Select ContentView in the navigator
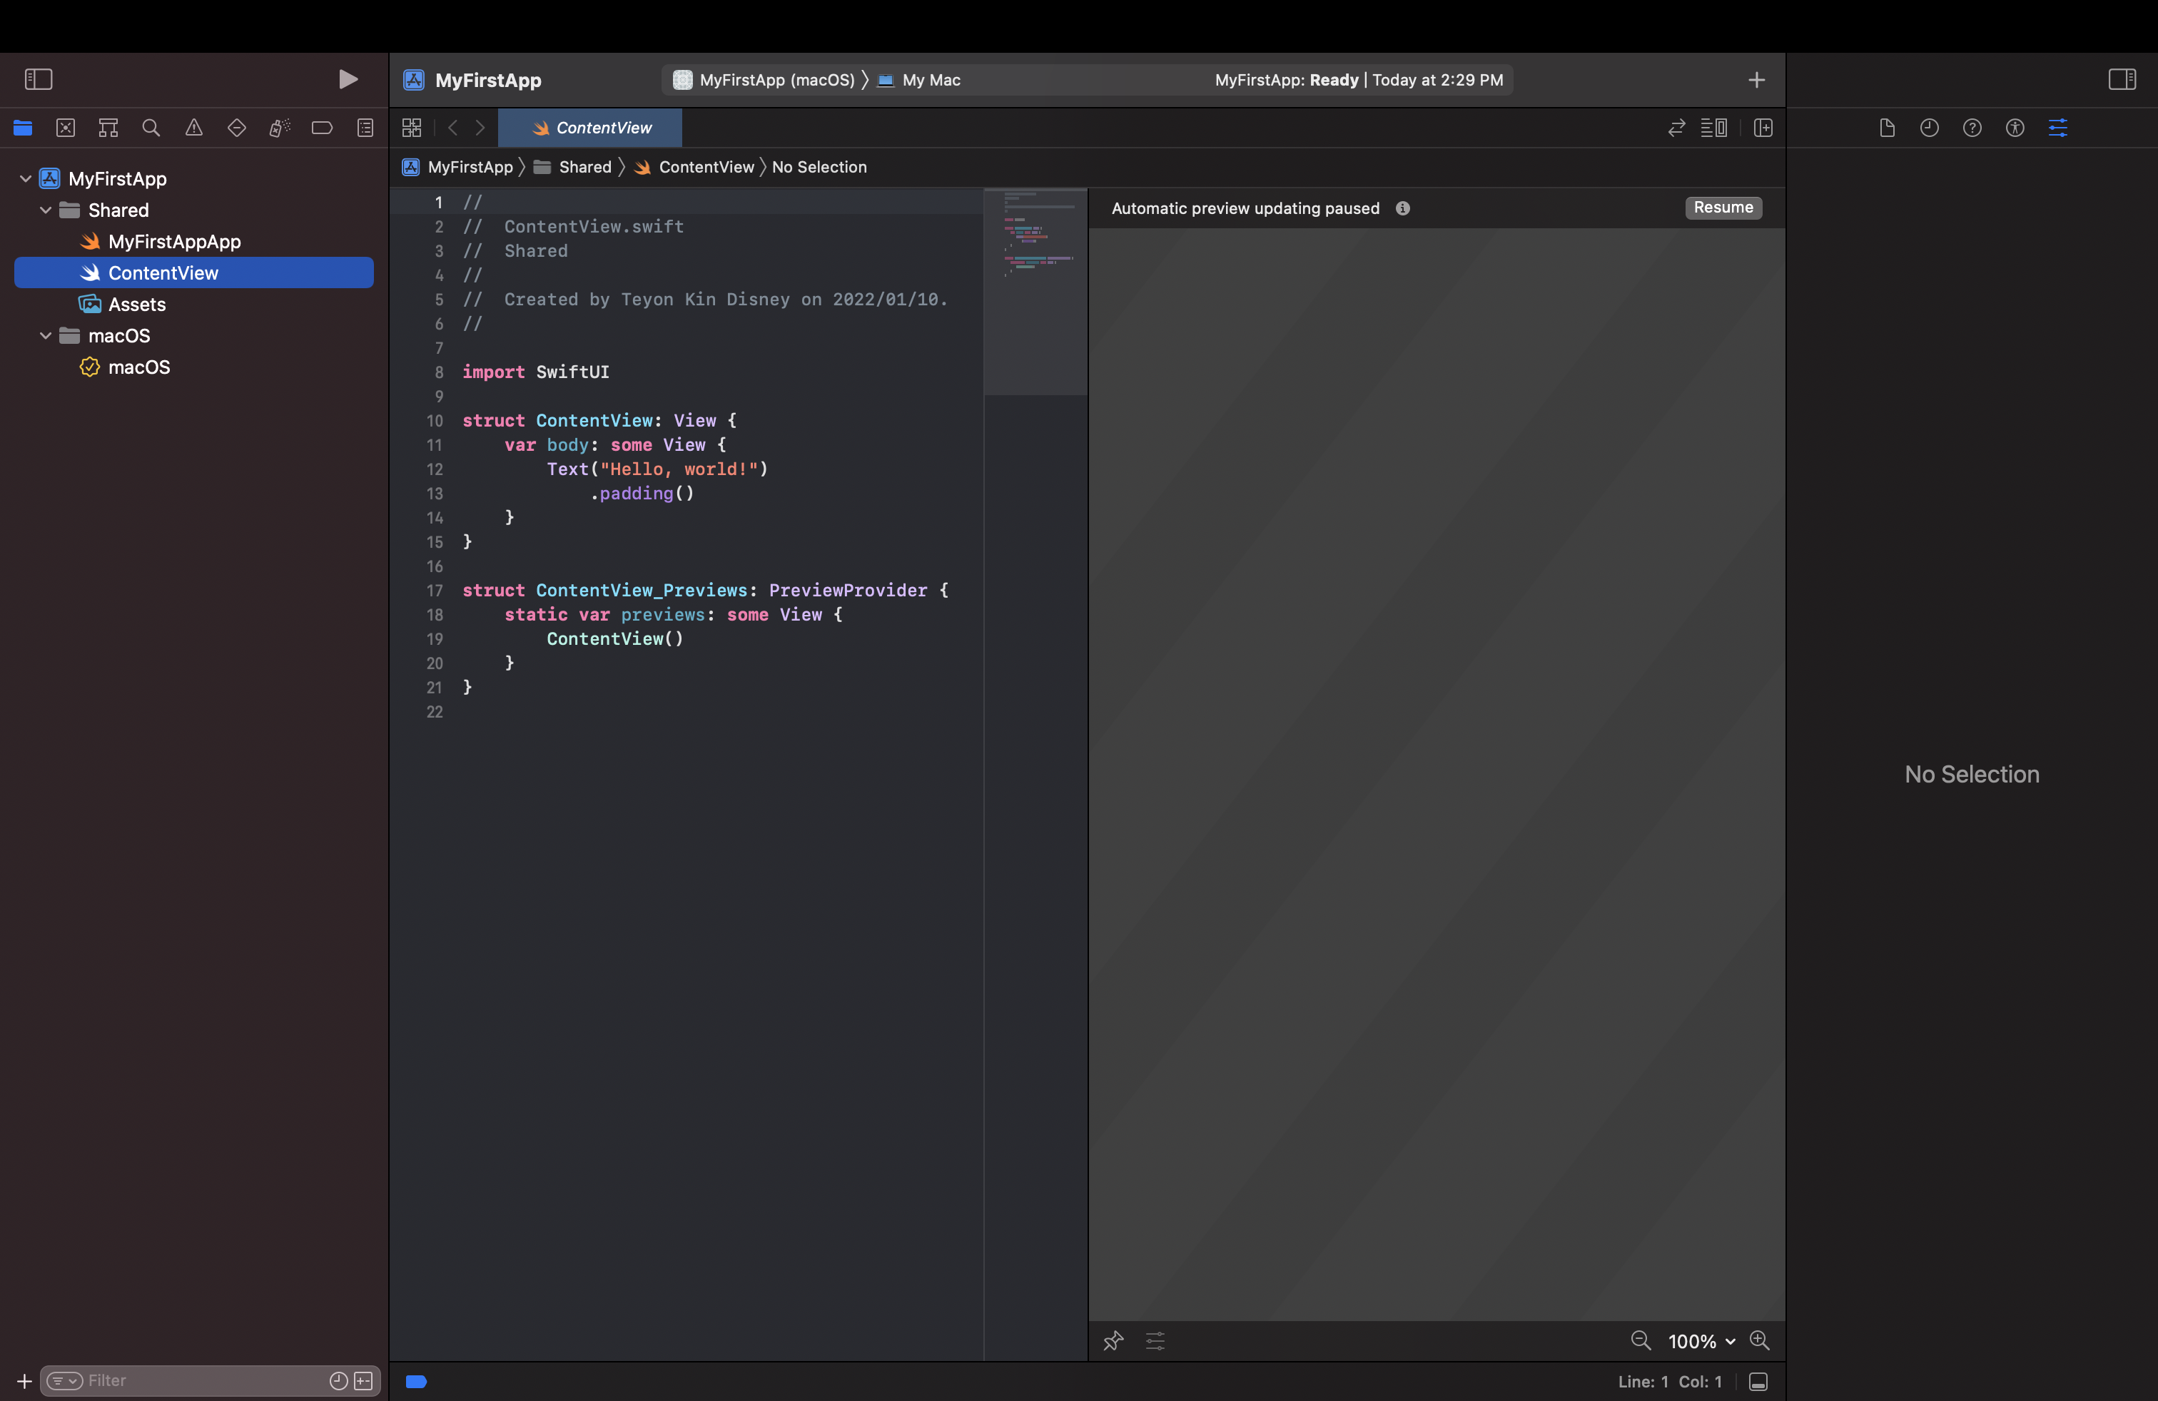Image resolution: width=2158 pixels, height=1401 pixels. pos(194,272)
